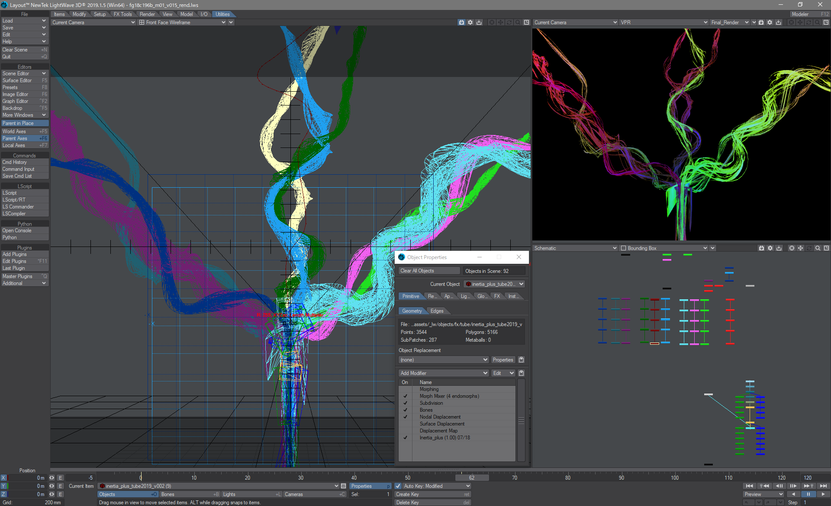831x506 pixels.
Task: Click the Bounding Box display icon
Action: (x=623, y=248)
